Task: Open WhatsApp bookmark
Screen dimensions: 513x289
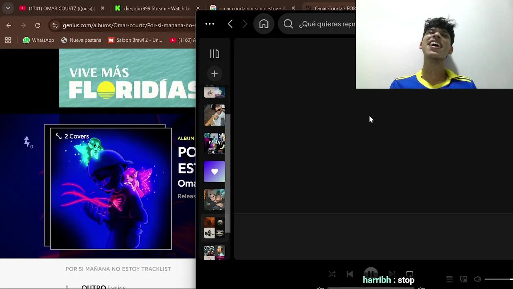Action: click(x=38, y=40)
